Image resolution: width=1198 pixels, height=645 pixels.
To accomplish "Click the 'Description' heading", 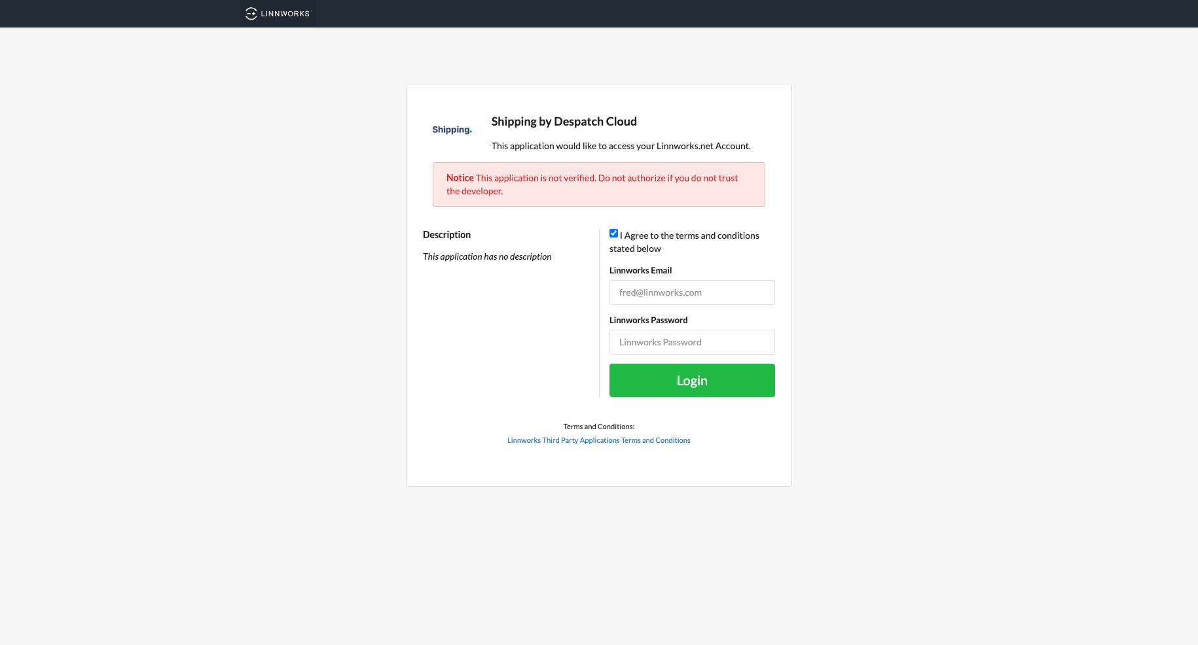I will (446, 235).
